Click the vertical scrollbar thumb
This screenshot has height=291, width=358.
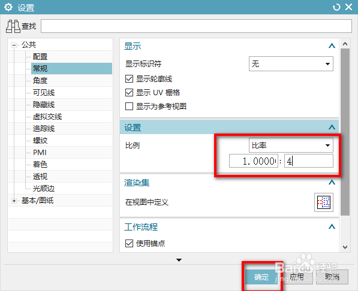[x=345, y=132]
